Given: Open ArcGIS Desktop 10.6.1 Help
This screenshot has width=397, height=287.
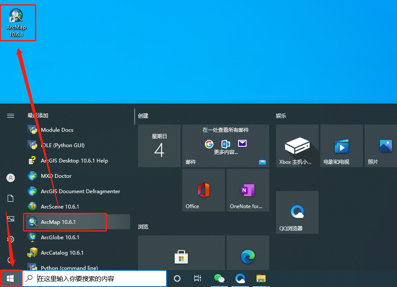Looking at the screenshot, I should tap(77, 160).
